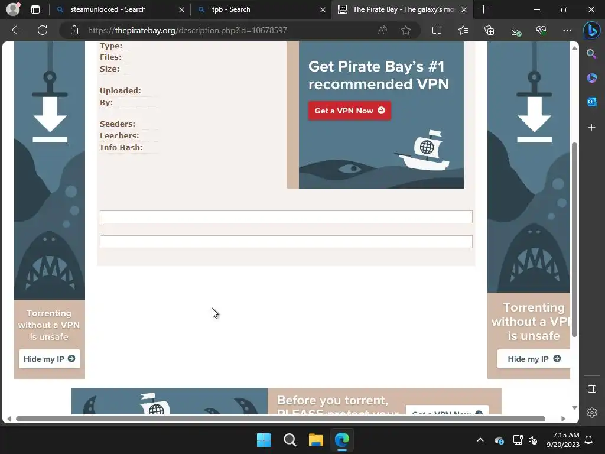Open sidebar Search tool
The height and width of the screenshot is (454, 605).
pyautogui.click(x=591, y=54)
